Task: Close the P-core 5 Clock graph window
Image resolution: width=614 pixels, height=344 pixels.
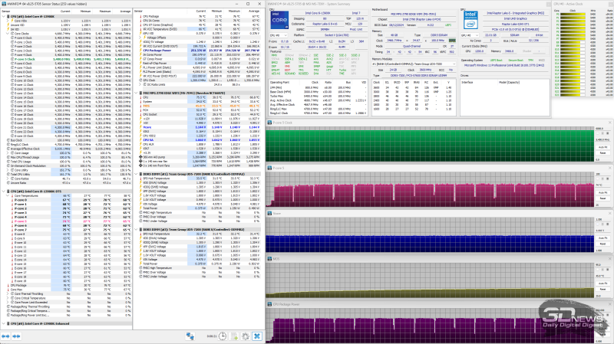Action: (609, 123)
